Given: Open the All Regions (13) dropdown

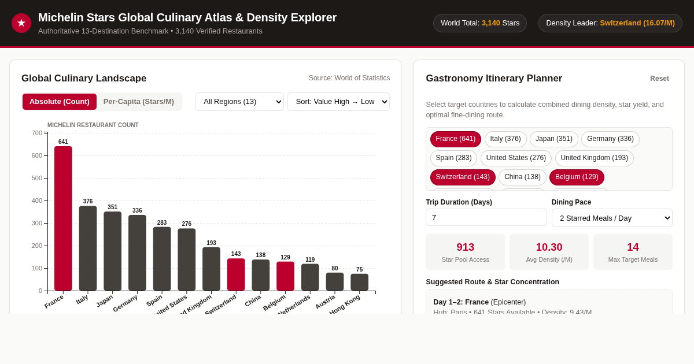Looking at the screenshot, I should coord(239,102).
